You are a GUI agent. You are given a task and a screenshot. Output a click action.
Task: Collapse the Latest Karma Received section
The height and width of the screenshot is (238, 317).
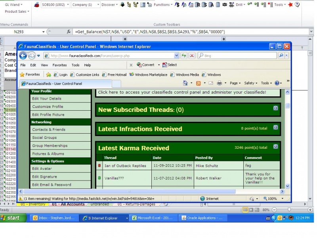(275, 146)
